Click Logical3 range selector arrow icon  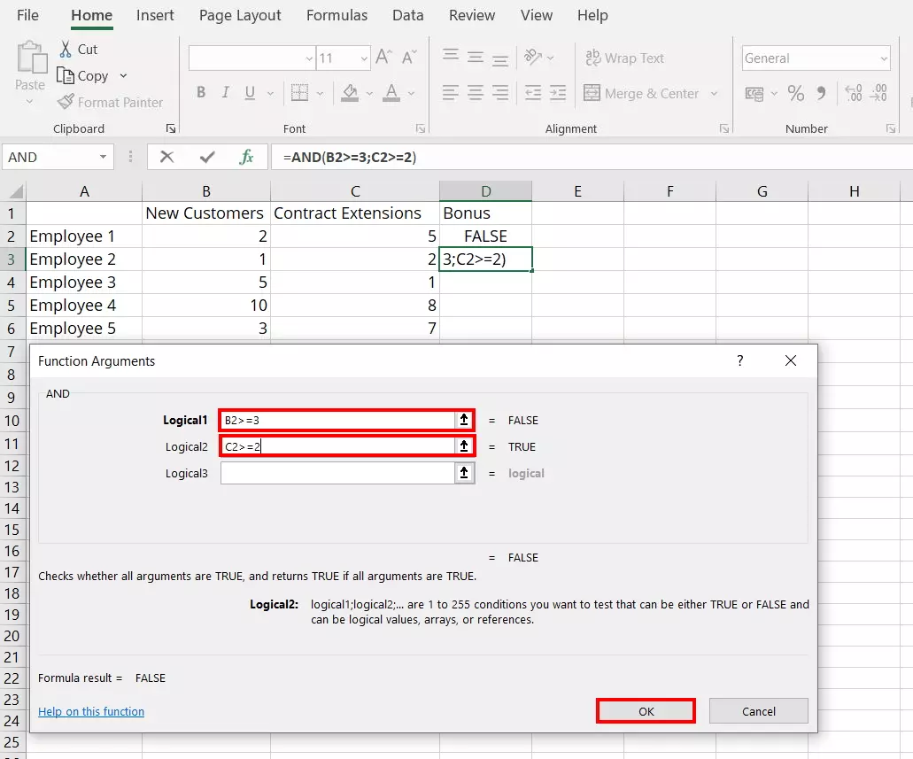coord(464,473)
